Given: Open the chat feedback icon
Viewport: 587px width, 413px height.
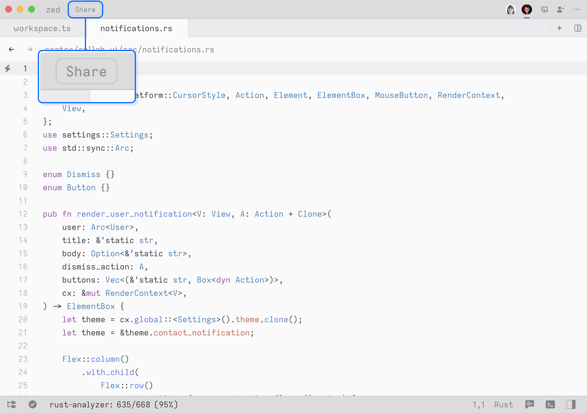Looking at the screenshot, I should [x=529, y=404].
